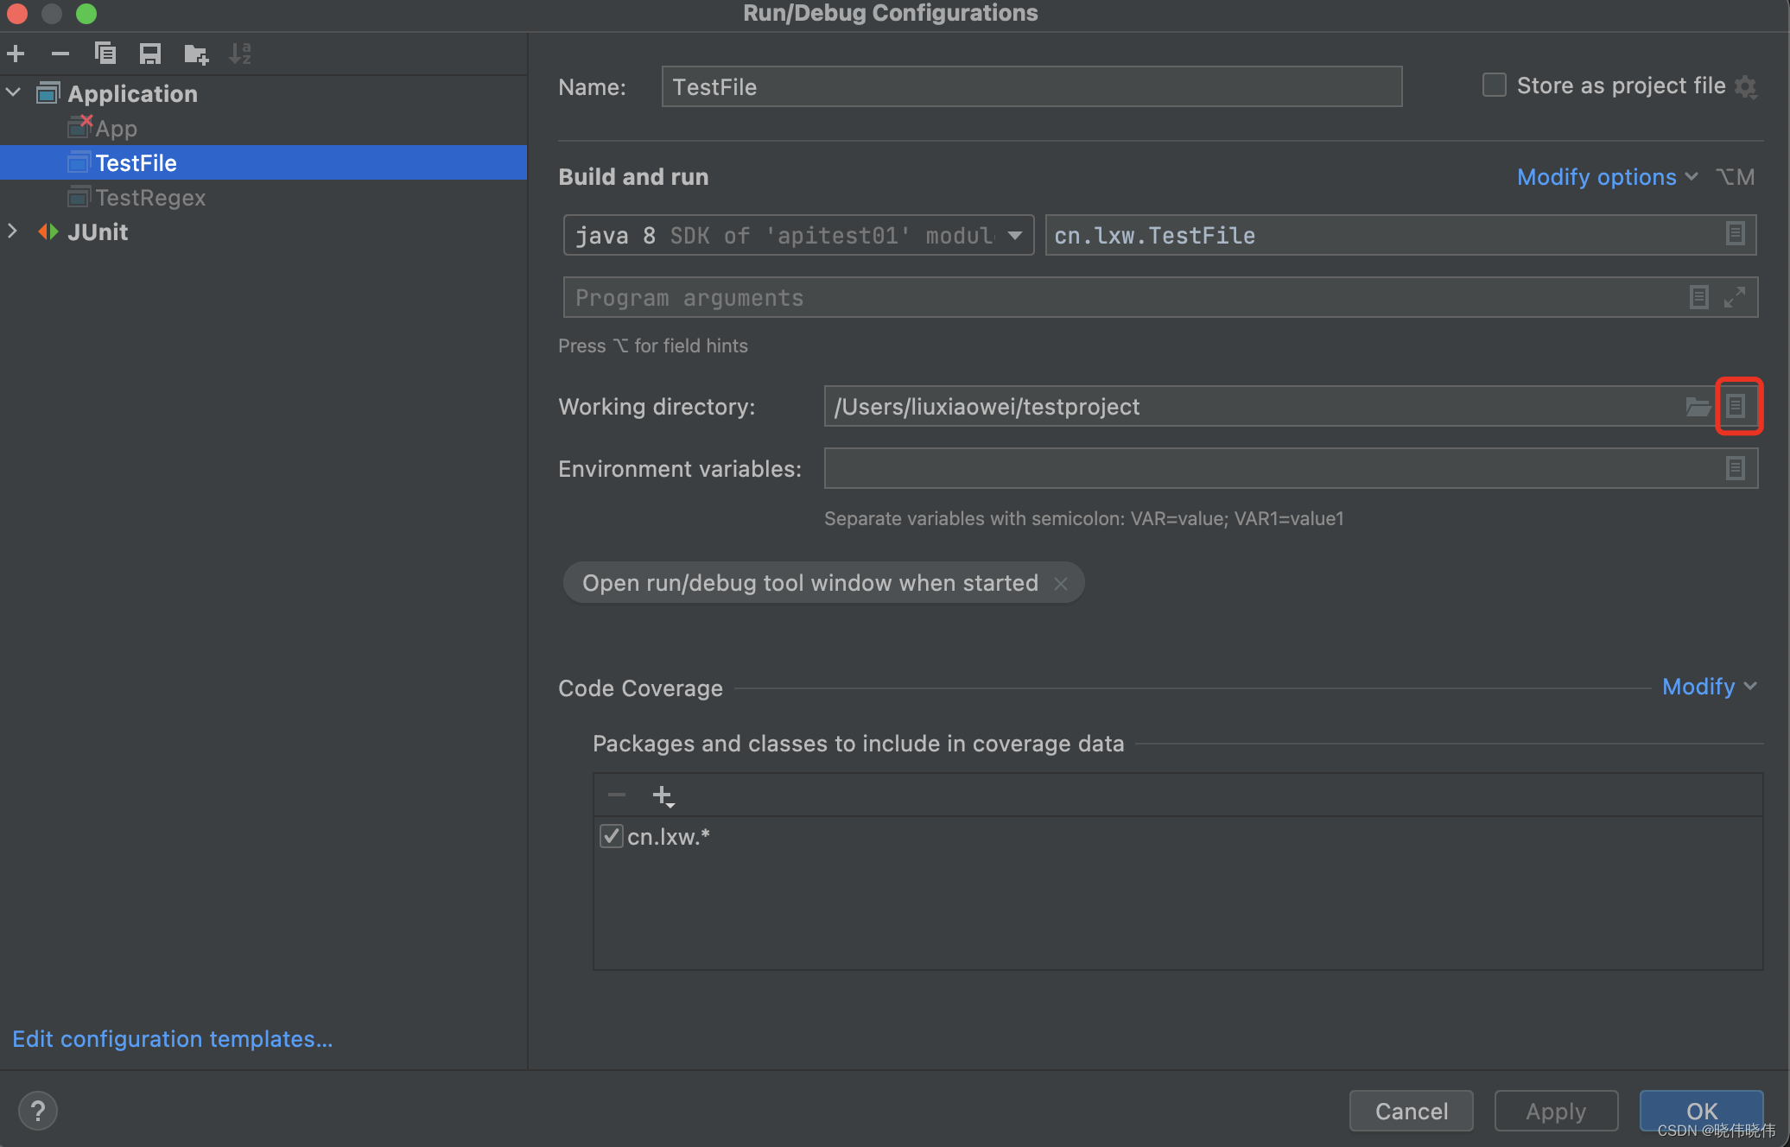Sort configurations alphabetically

click(x=239, y=53)
